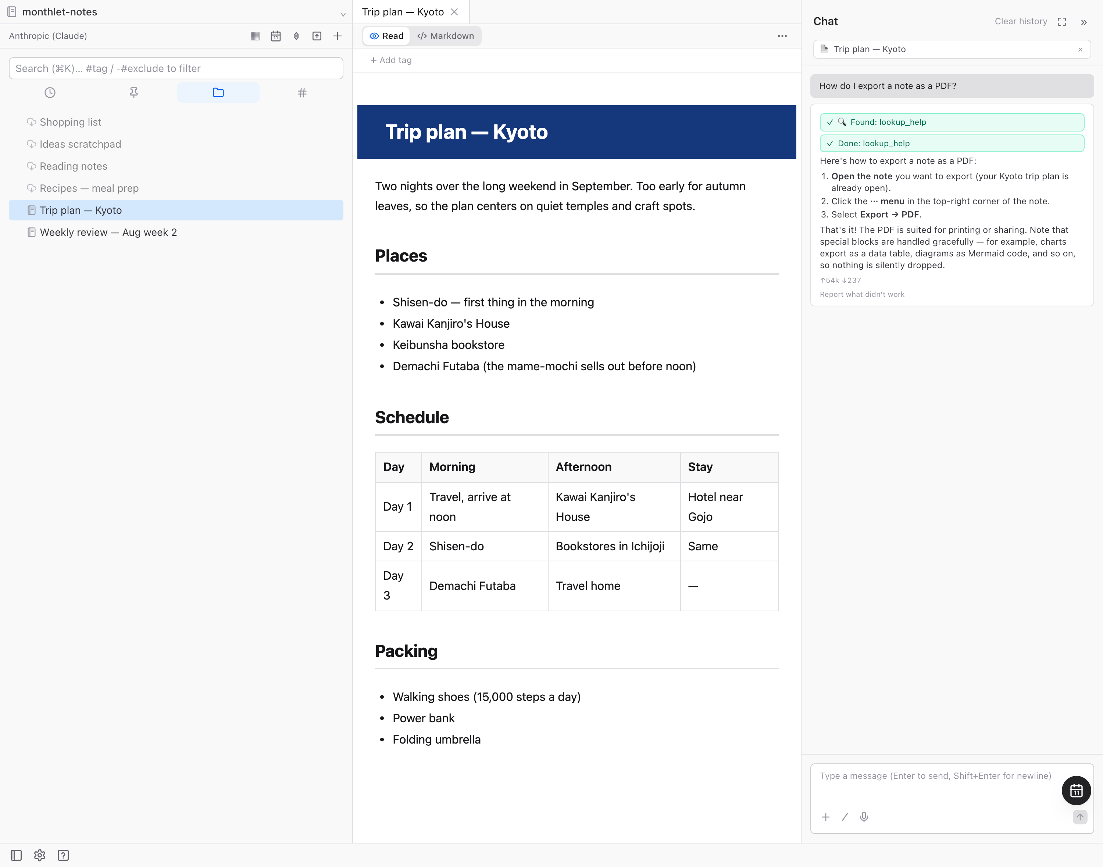Open the help question mark icon
Image resolution: width=1103 pixels, height=867 pixels.
(x=63, y=855)
